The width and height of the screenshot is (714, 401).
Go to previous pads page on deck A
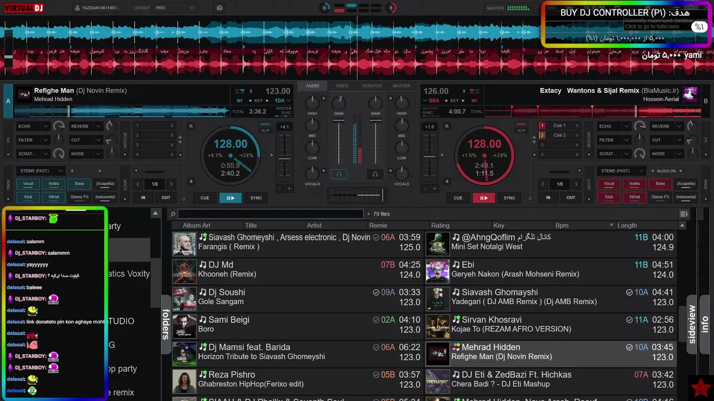[x=71, y=171]
